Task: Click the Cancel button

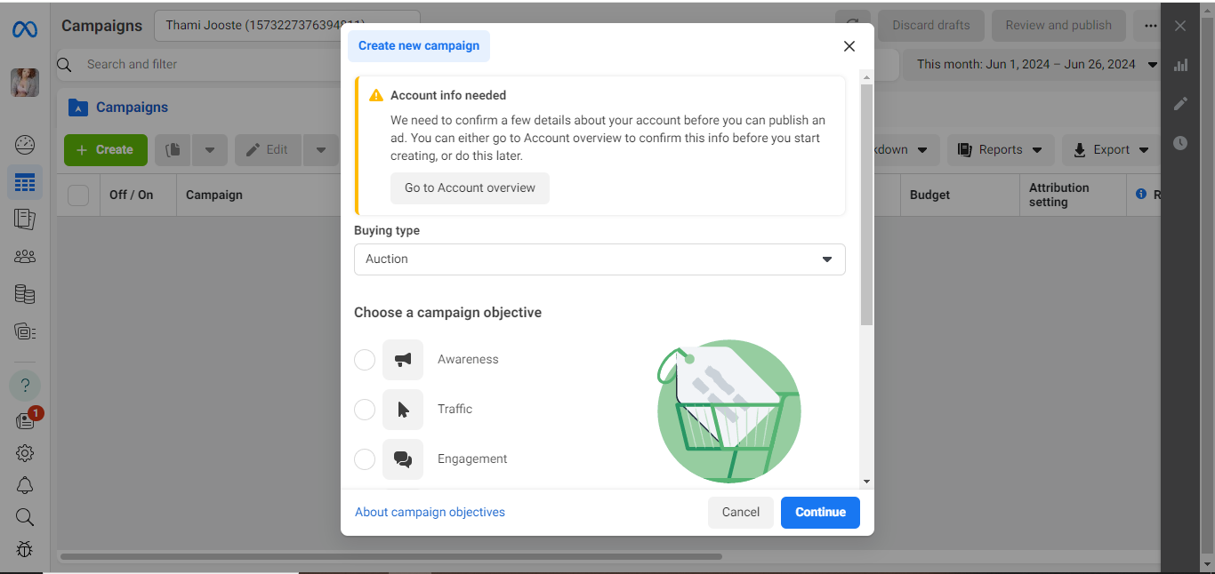Action: (x=741, y=513)
